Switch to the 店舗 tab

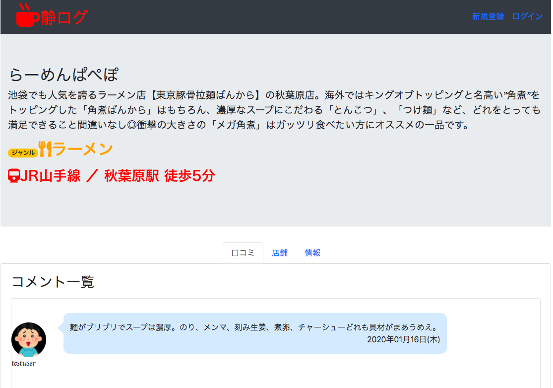[280, 253]
